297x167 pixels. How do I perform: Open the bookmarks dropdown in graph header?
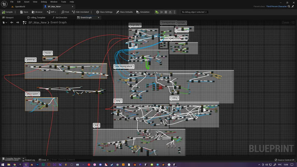coord(5,22)
